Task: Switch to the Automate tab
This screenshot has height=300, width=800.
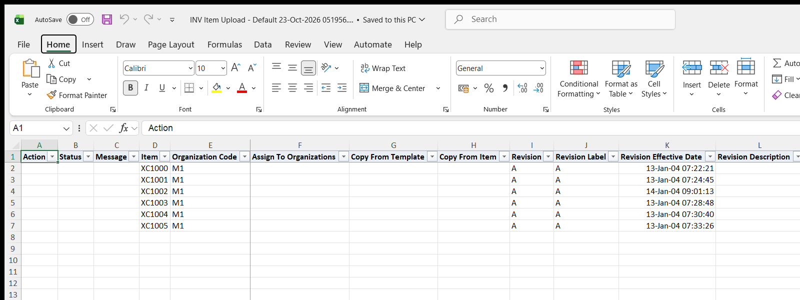Action: pos(372,44)
